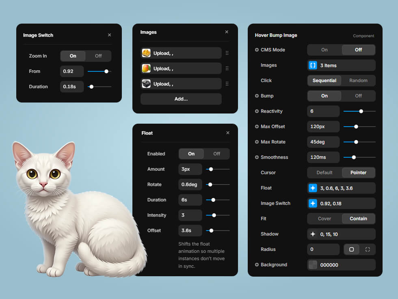Click the plus icon beside Bump
This screenshot has width=398, height=299.
click(257, 96)
